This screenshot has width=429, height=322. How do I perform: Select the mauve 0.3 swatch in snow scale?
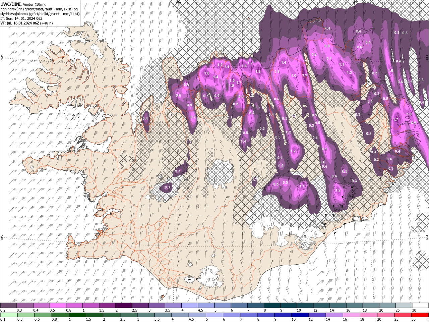tap(25, 306)
